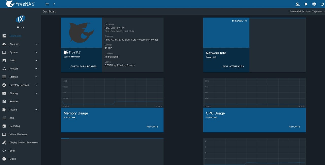
Task: Open the Accounts menu item
Action: pyautogui.click(x=15, y=44)
